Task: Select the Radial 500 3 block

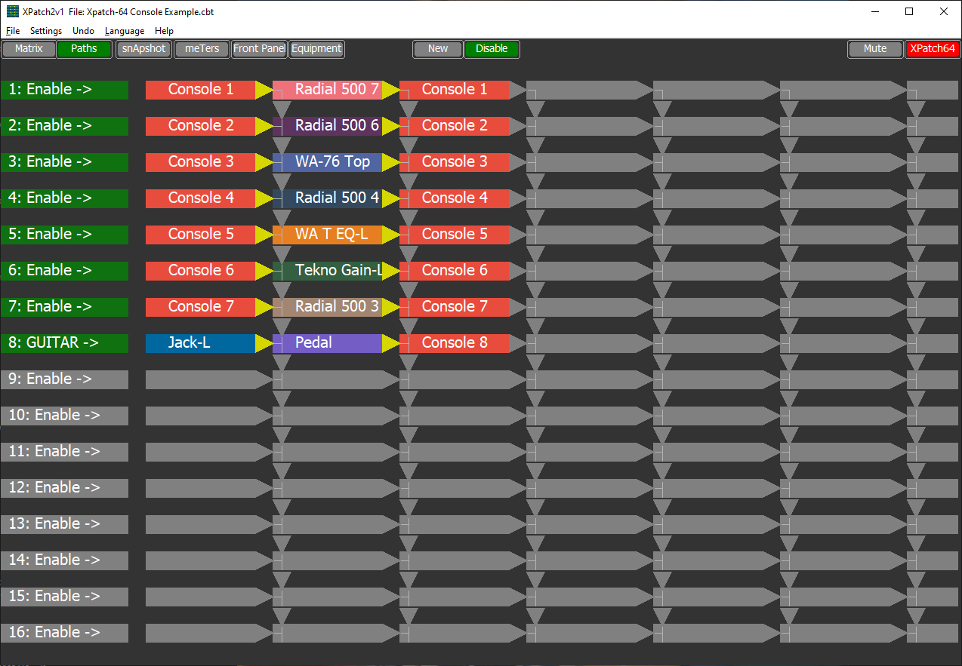Action: [x=328, y=307]
